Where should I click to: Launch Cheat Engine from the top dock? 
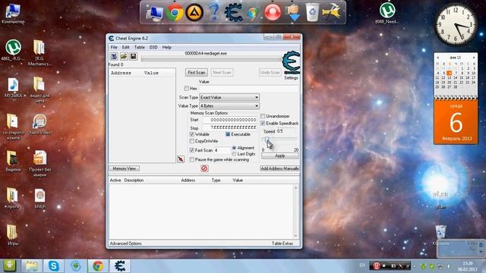point(233,13)
